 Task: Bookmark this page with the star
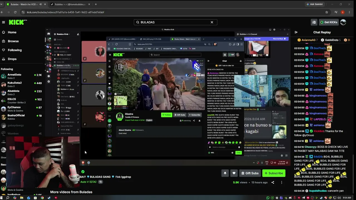[327, 12]
